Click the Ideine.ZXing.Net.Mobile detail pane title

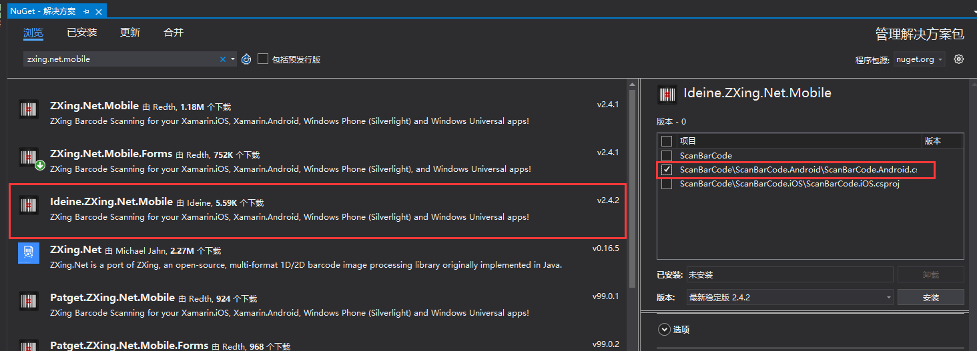pos(757,93)
